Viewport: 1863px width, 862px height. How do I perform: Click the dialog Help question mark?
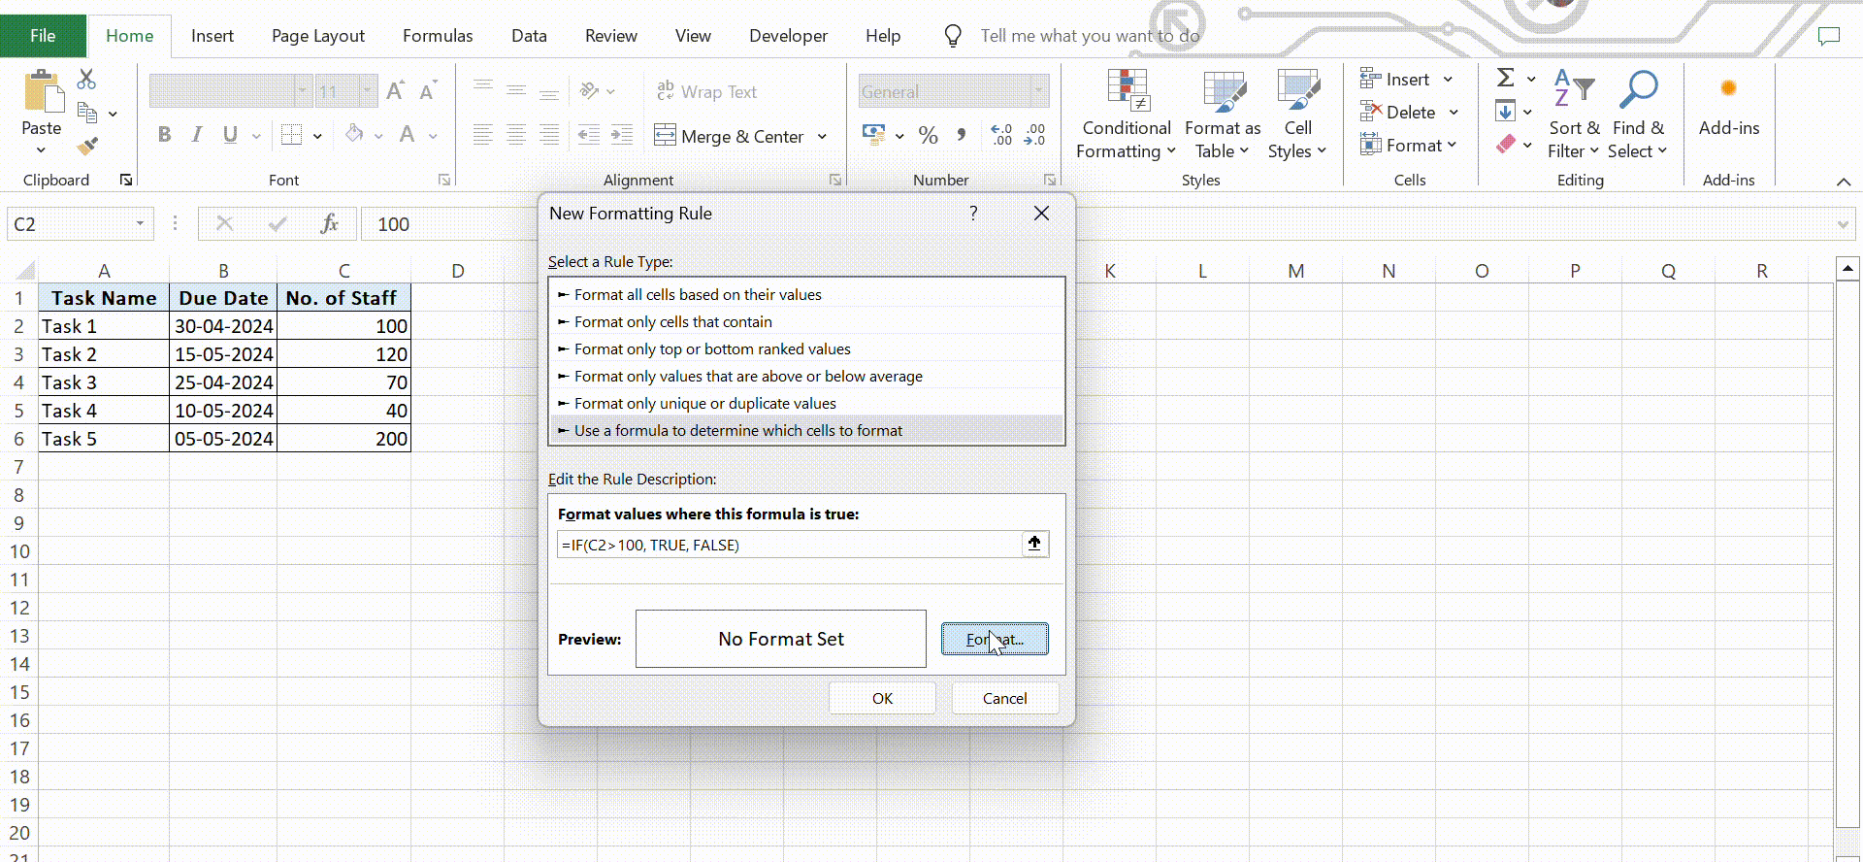click(x=973, y=213)
